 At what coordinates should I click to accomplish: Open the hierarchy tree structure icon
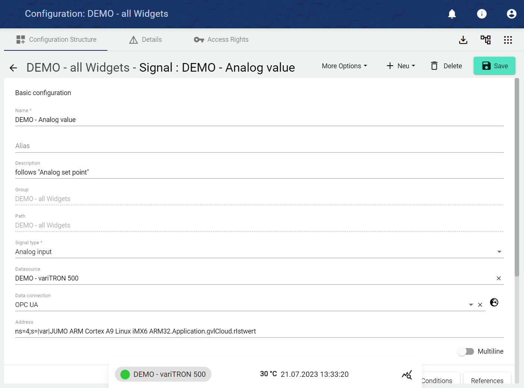485,40
